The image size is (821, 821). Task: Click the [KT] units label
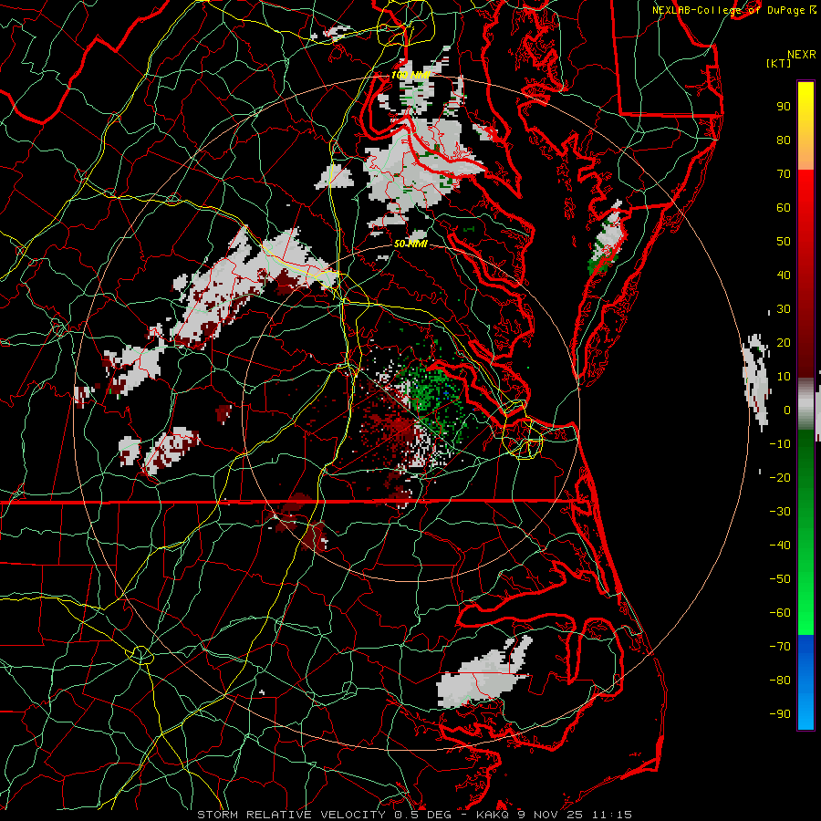point(779,63)
